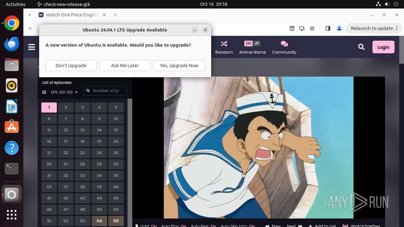Viewport: 404px width, 227px height.
Task: Select episode 1 in the list
Action: [49, 108]
